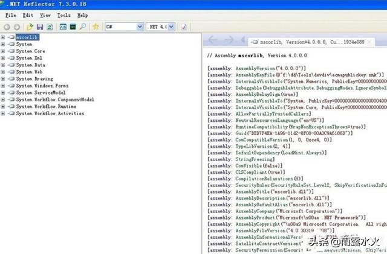This screenshot has height=254, width=387.
Task: Click the icon right of .NET dropdown
Action: 184,27
